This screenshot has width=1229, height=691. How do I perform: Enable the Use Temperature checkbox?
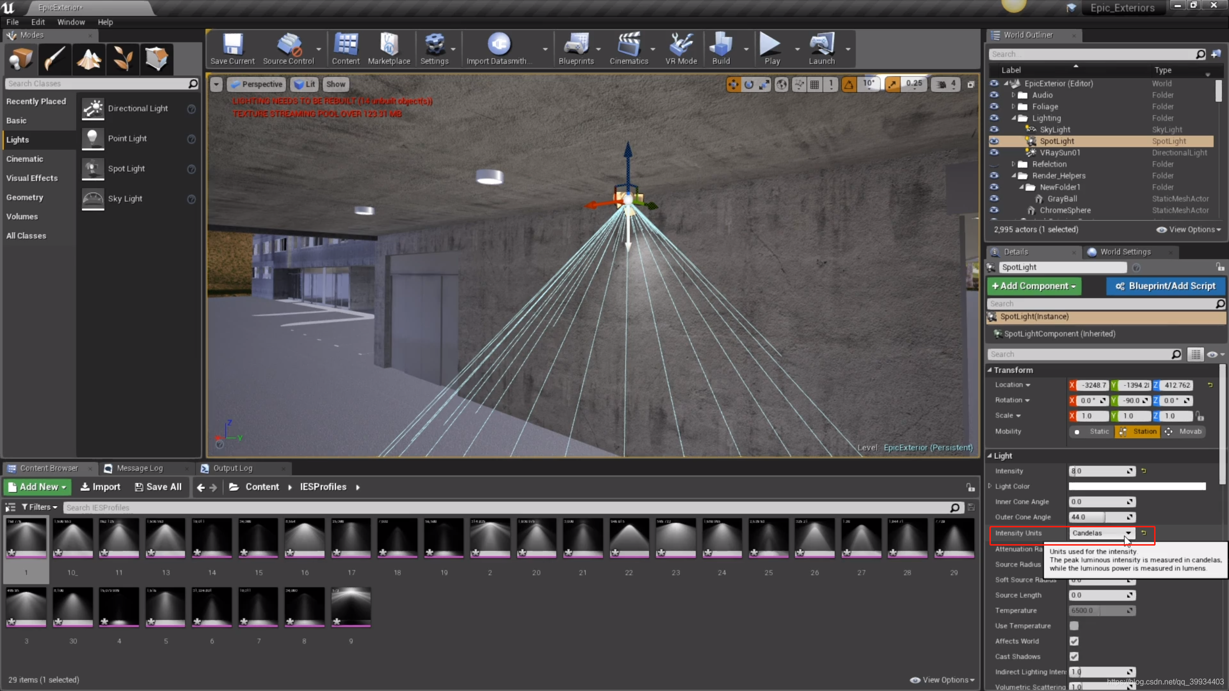point(1074,626)
